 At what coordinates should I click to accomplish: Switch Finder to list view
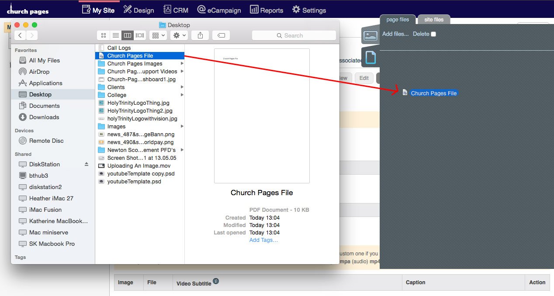pyautogui.click(x=115, y=35)
